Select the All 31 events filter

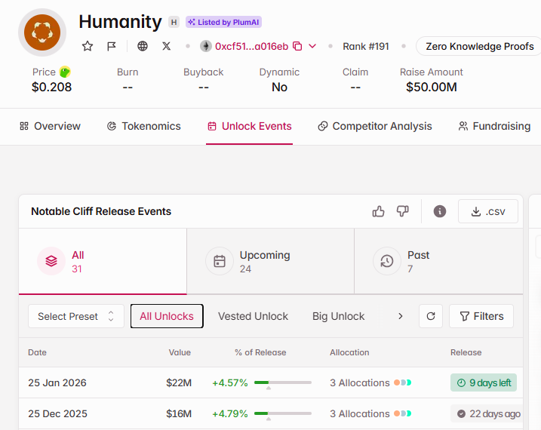tap(103, 261)
